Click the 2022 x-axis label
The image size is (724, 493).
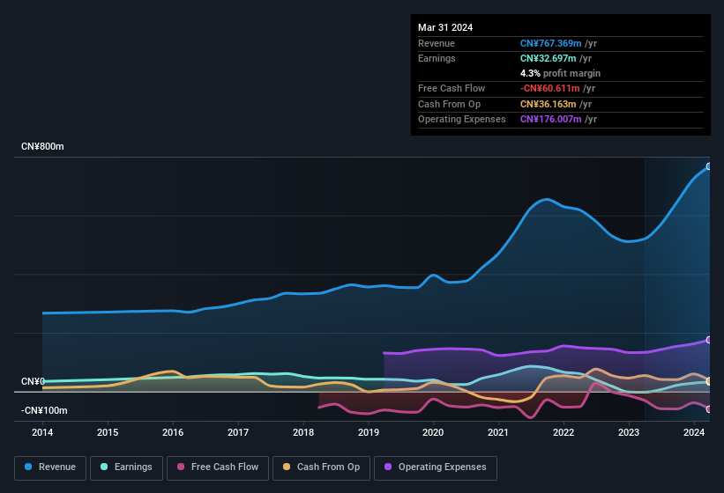click(x=564, y=432)
